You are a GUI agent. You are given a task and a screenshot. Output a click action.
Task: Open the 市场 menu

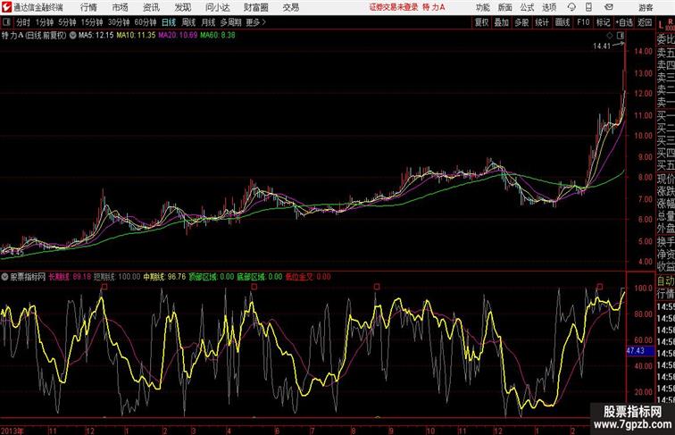[x=120, y=7]
